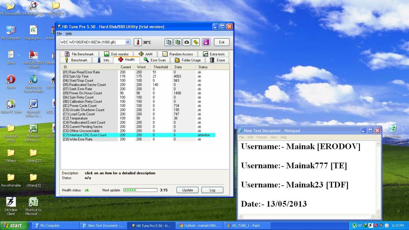Image resolution: width=409 pixels, height=230 pixels.
Task: Open the File menu in HD Tune
Action: (59, 34)
